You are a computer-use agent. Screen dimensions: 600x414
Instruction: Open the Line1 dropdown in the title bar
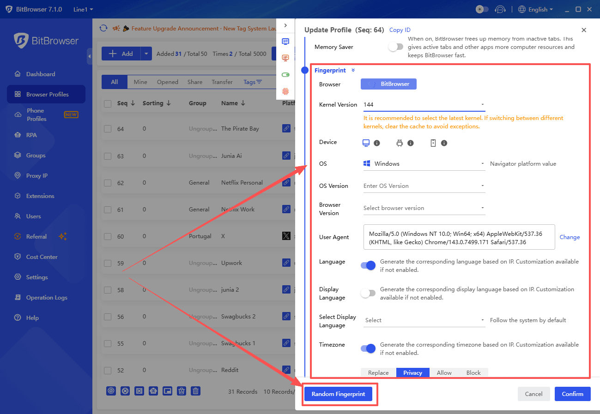pyautogui.click(x=83, y=9)
